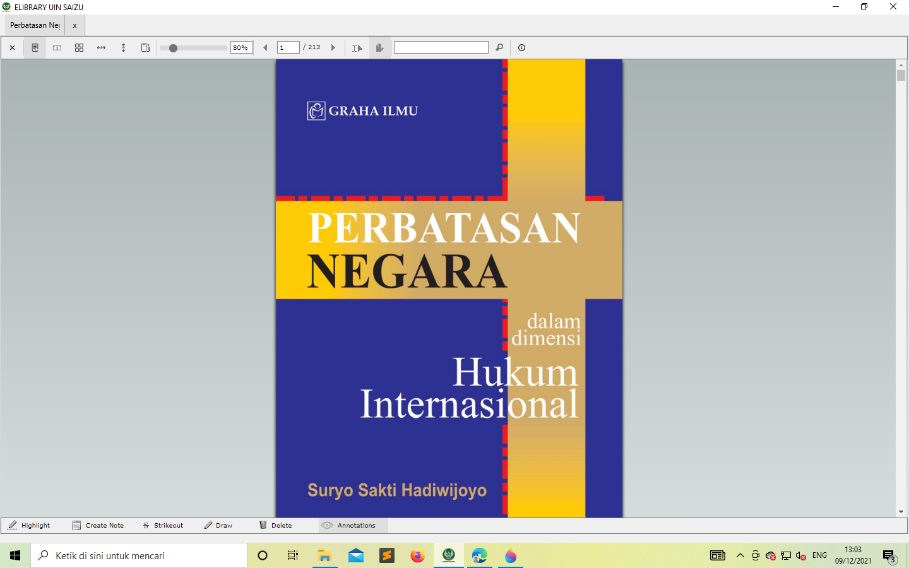Switch to two-page book view icon
Viewport: 909px width, 568px height.
pyautogui.click(x=57, y=48)
